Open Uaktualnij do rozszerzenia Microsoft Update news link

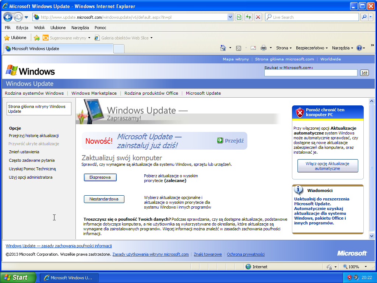pos(322,211)
